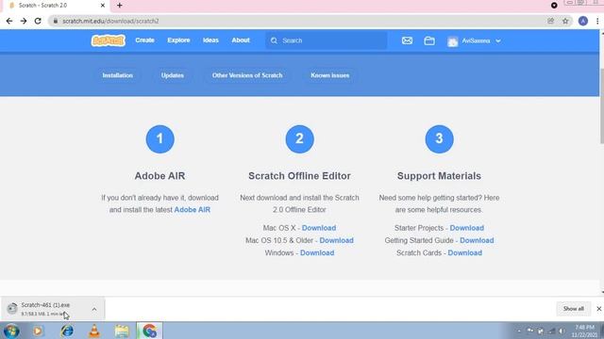Click the recording indicator icon in the tab strip
604x339 pixels.
pos(554,6)
